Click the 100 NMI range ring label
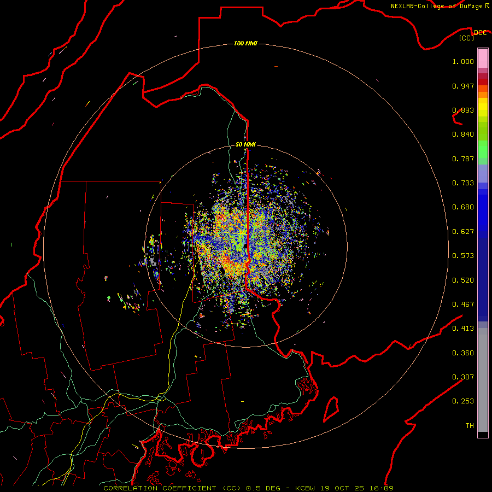Screen dimensions: 492x492 click(x=245, y=43)
